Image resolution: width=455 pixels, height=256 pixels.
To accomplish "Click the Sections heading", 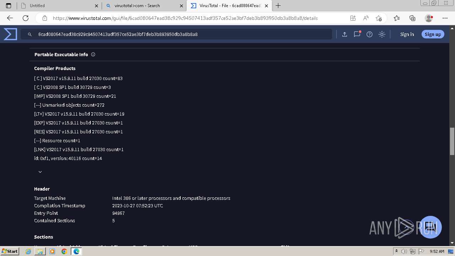I will coord(43,237).
